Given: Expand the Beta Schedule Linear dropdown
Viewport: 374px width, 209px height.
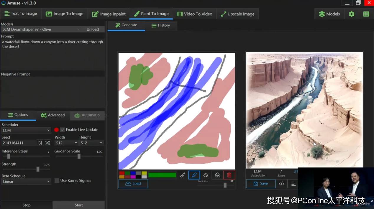Looking at the screenshot, I should [26, 182].
